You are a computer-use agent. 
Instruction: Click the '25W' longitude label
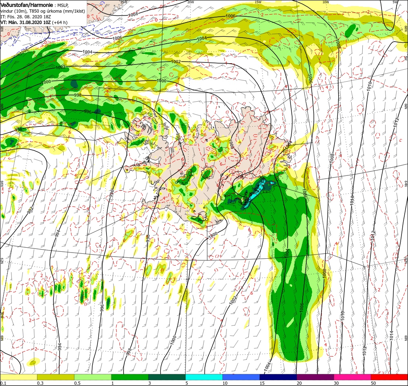pos(124,2)
